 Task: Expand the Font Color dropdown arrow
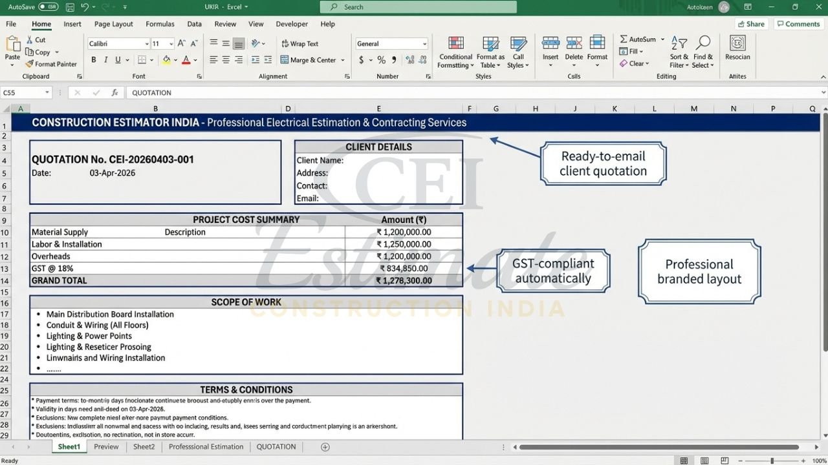195,60
